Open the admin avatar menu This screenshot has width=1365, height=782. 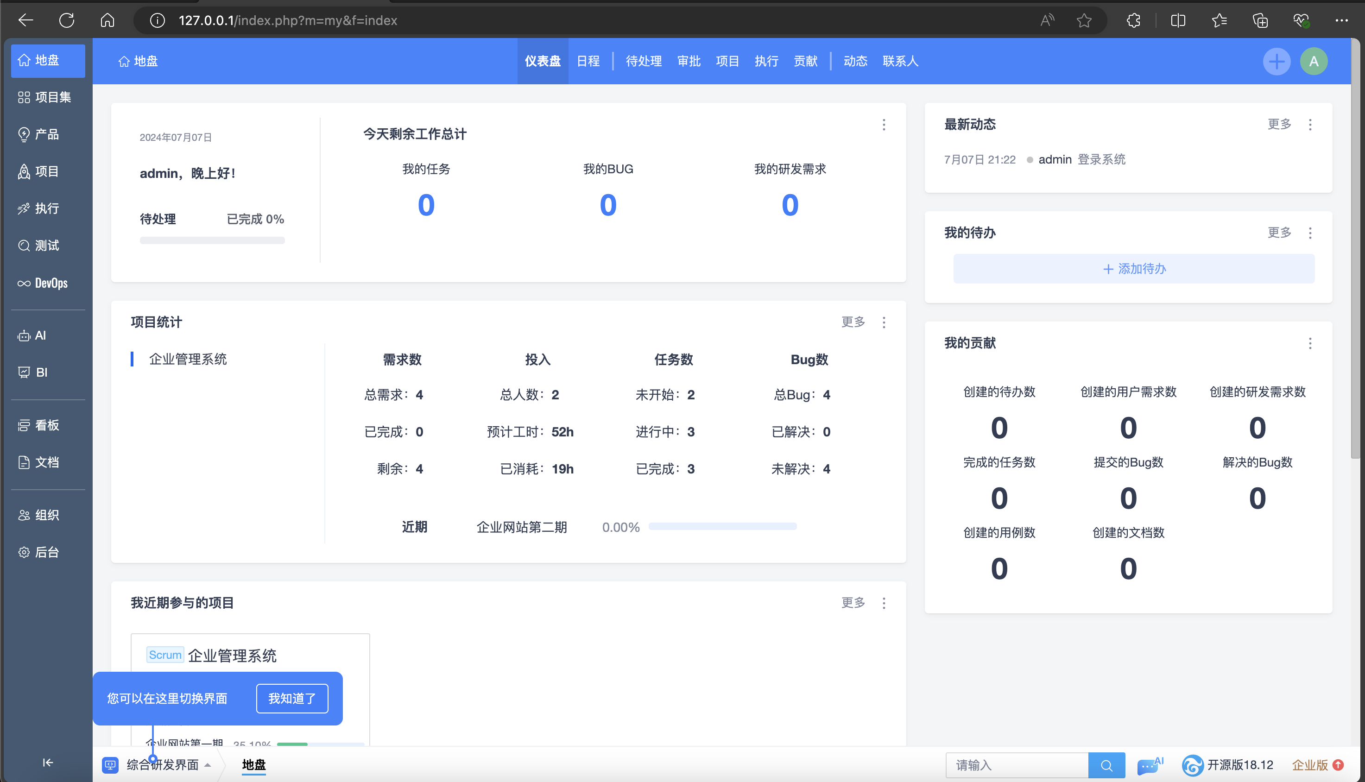tap(1314, 61)
